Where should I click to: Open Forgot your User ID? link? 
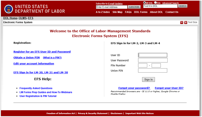(x=169, y=88)
